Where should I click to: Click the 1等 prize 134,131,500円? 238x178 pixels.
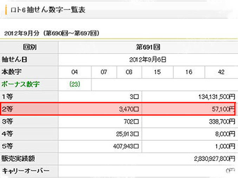217,97
